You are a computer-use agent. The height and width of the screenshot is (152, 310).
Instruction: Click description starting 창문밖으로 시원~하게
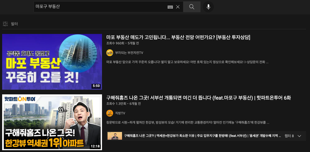coord(188,122)
